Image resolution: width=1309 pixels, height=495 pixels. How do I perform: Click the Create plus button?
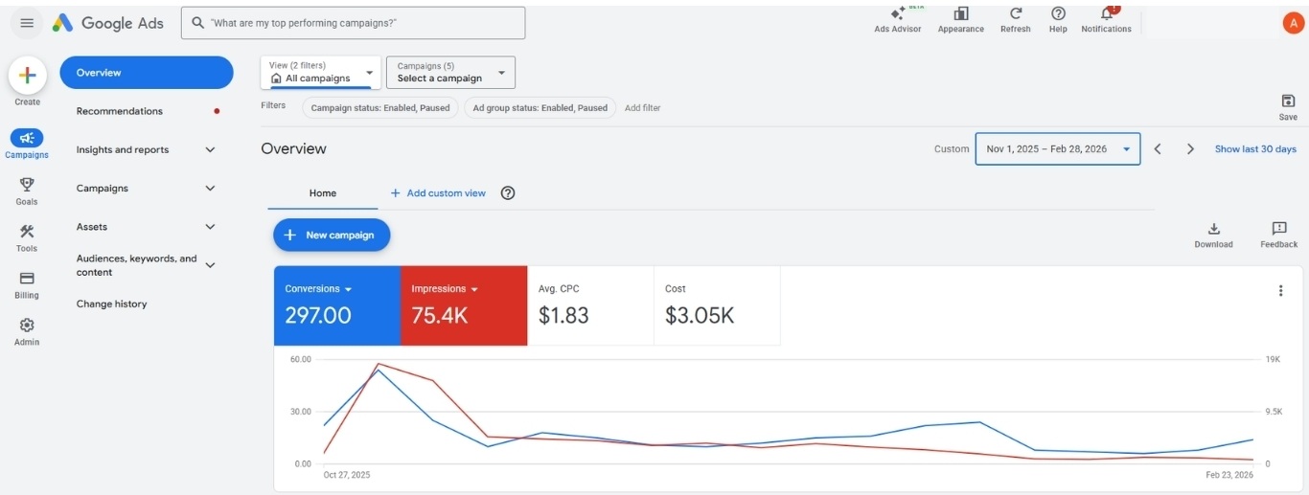point(27,76)
